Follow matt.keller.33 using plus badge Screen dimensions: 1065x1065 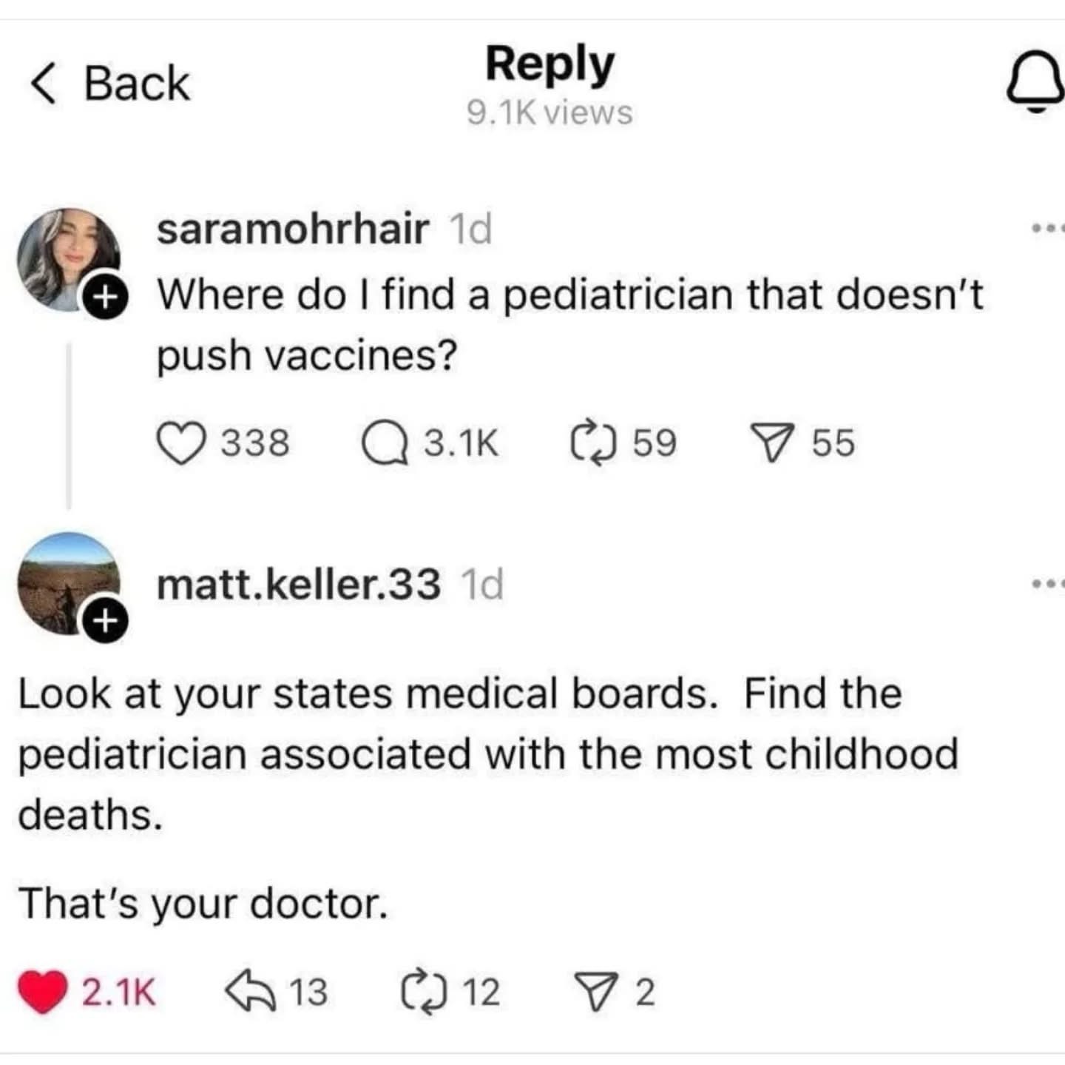click(105, 620)
